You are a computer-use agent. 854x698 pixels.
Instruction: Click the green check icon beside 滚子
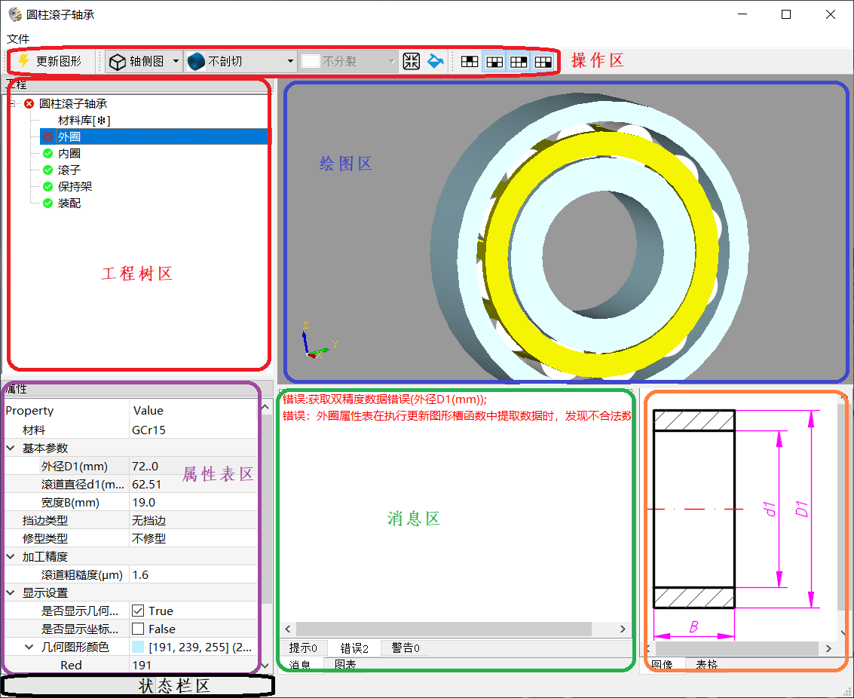pyautogui.click(x=48, y=170)
